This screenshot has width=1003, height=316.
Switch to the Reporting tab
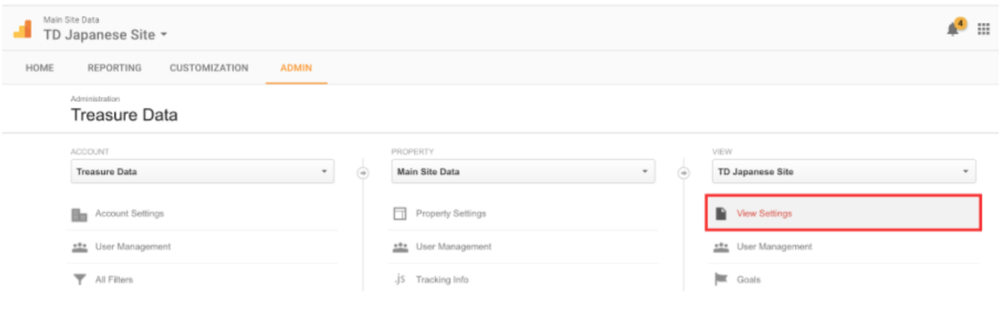click(x=115, y=68)
